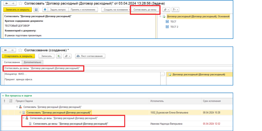Open the flag menu in task toolbar
The image size is (262, 131).
tap(175, 10)
